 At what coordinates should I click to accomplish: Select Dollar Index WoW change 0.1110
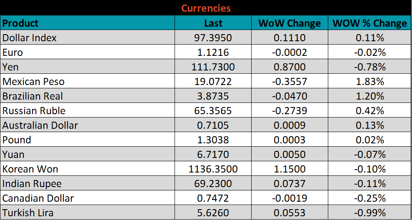290,38
